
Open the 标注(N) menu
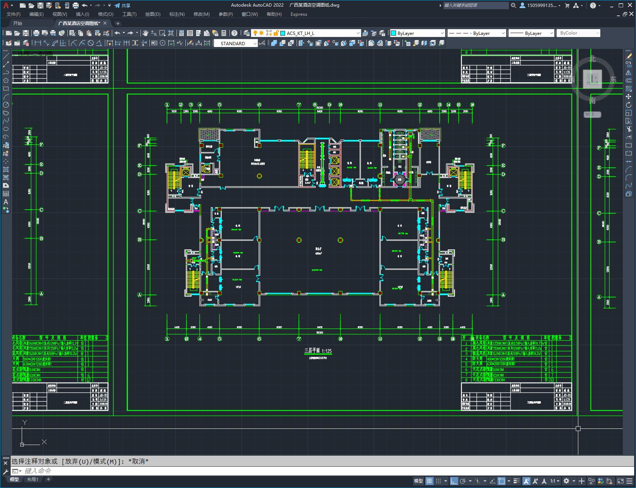click(x=177, y=14)
